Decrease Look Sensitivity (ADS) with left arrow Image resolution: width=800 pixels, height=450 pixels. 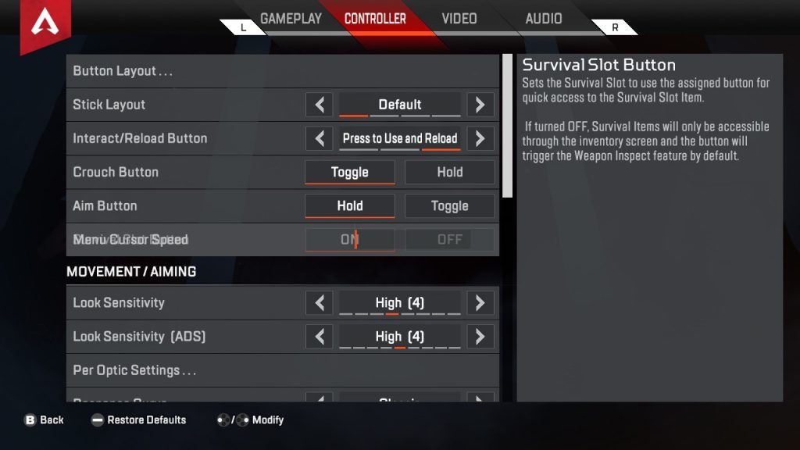coord(320,336)
